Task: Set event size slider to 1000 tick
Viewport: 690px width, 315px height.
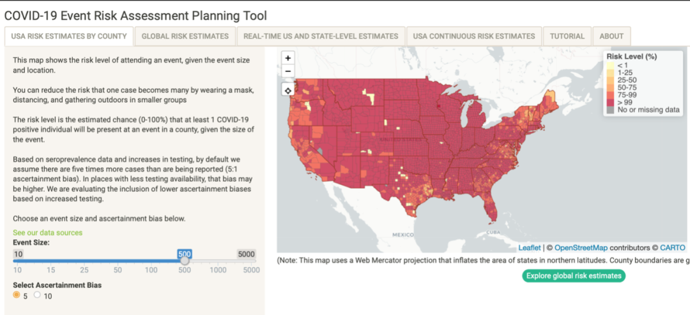Action: pos(218,260)
